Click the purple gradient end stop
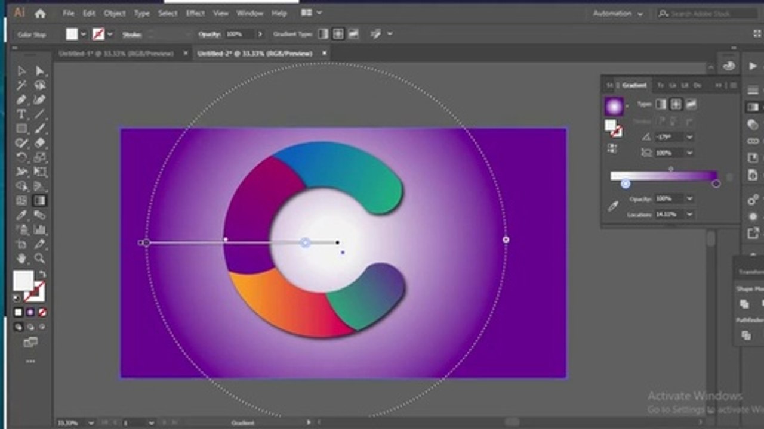 716,184
